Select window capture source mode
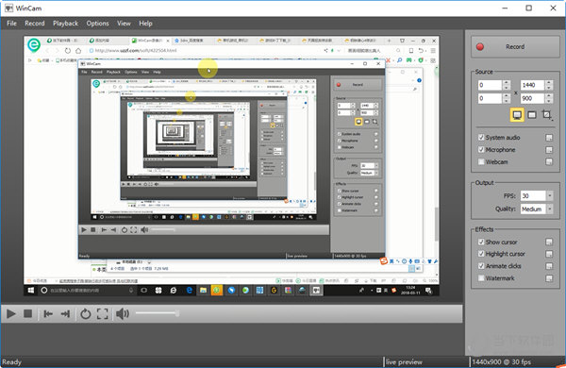566x368 pixels. [532, 115]
